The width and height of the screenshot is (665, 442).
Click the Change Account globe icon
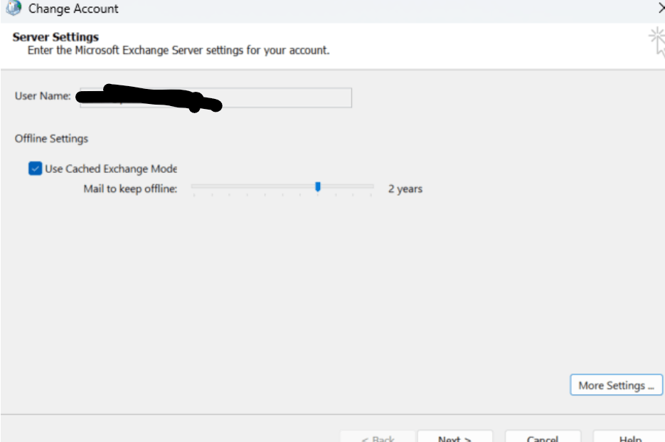14,8
